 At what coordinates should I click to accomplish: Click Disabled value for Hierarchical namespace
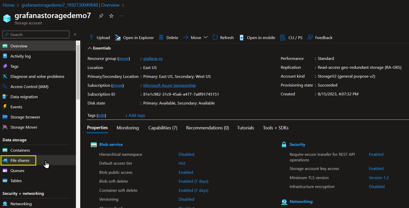(186, 154)
